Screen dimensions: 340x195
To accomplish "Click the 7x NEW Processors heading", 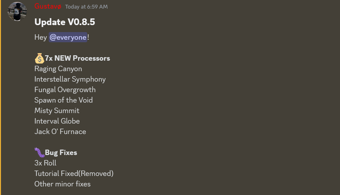I will (77, 58).
